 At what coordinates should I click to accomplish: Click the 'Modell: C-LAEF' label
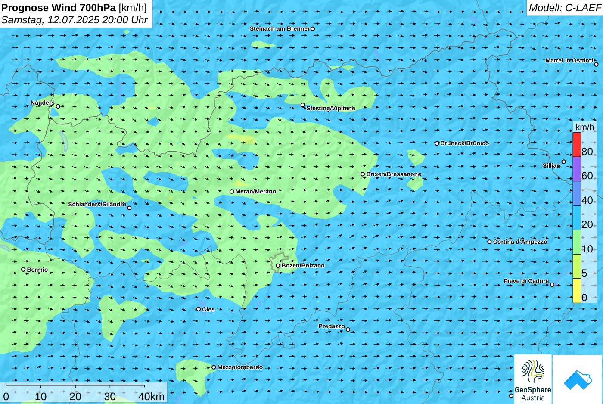(565, 8)
